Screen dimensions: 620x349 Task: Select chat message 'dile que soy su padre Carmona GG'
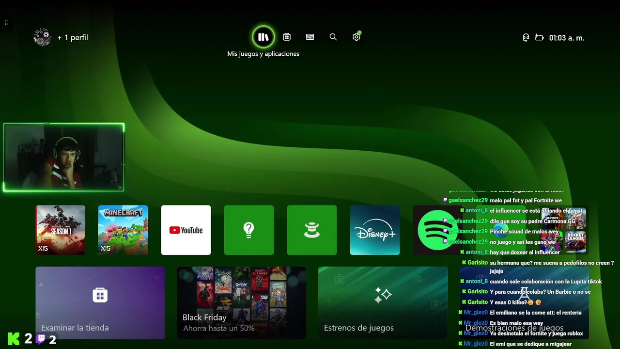pos(532,221)
